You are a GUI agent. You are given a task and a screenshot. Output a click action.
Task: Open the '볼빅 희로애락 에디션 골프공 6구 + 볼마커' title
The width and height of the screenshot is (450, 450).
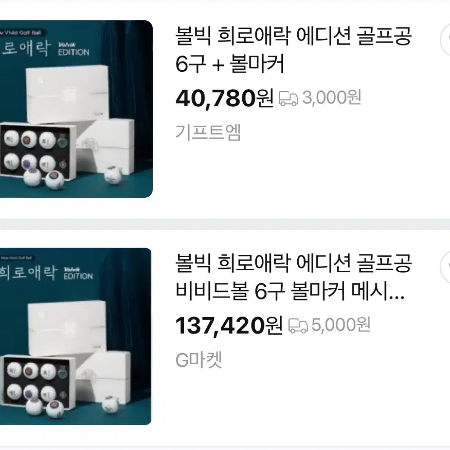294,50
